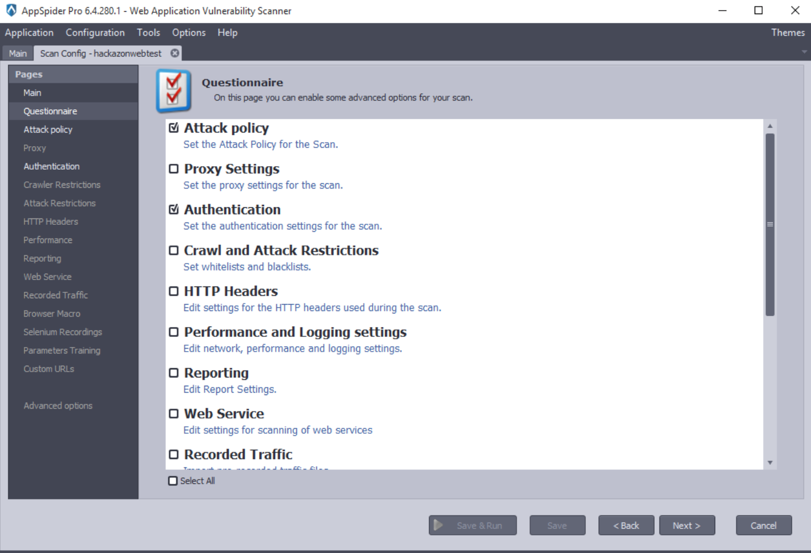The image size is (811, 553).
Task: Open the Themes menu
Action: 788,33
